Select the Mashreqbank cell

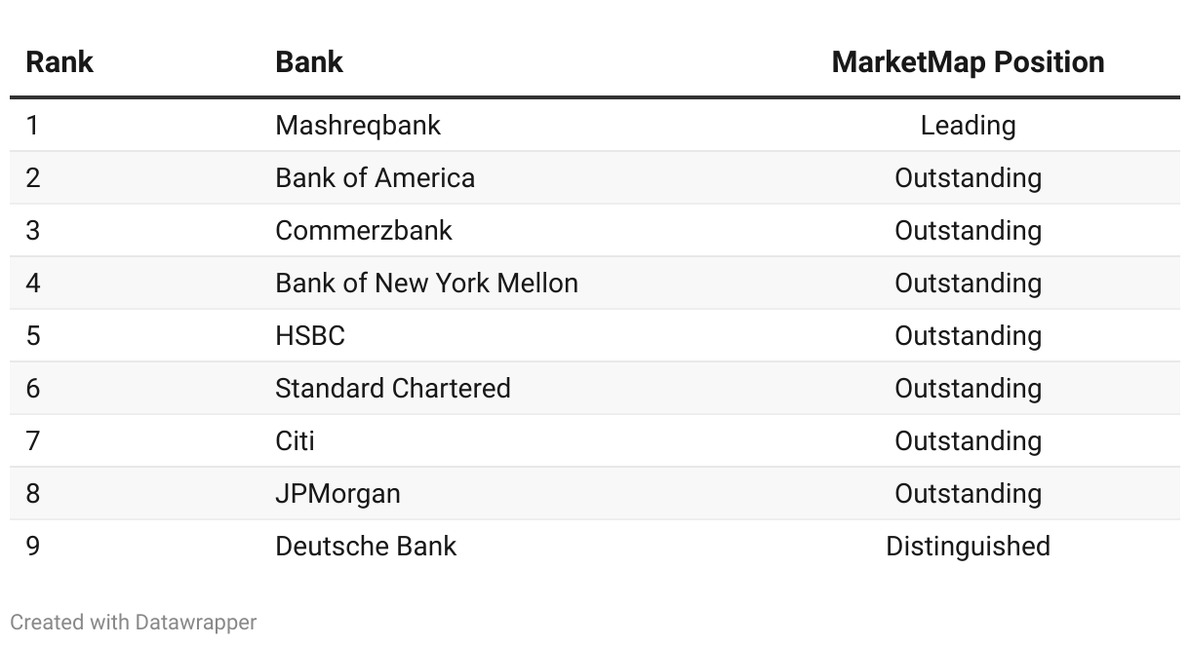tap(358, 126)
